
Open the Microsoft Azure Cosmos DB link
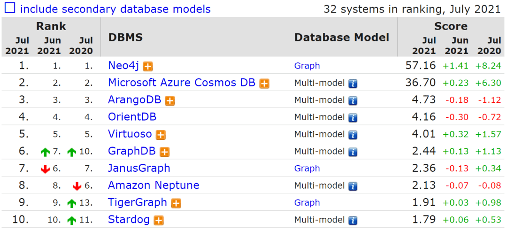coord(182,83)
